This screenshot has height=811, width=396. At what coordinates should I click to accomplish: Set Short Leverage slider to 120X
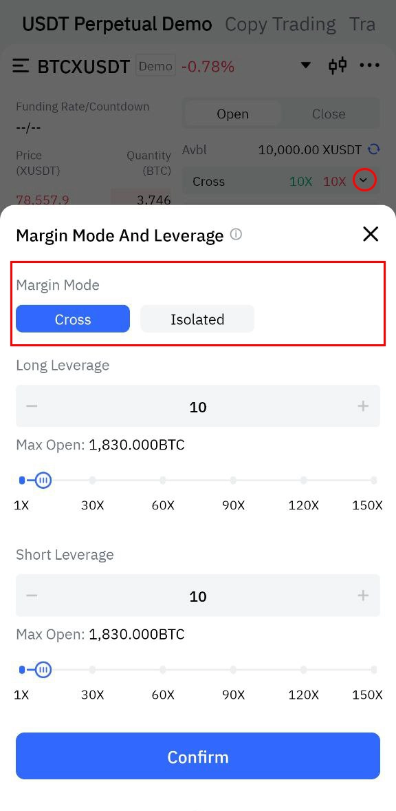(304, 670)
